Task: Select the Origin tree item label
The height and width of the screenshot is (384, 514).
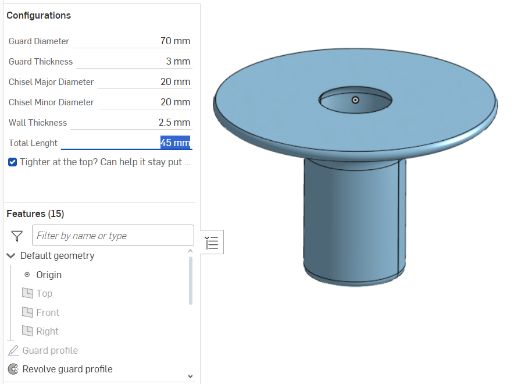Action: tap(49, 275)
